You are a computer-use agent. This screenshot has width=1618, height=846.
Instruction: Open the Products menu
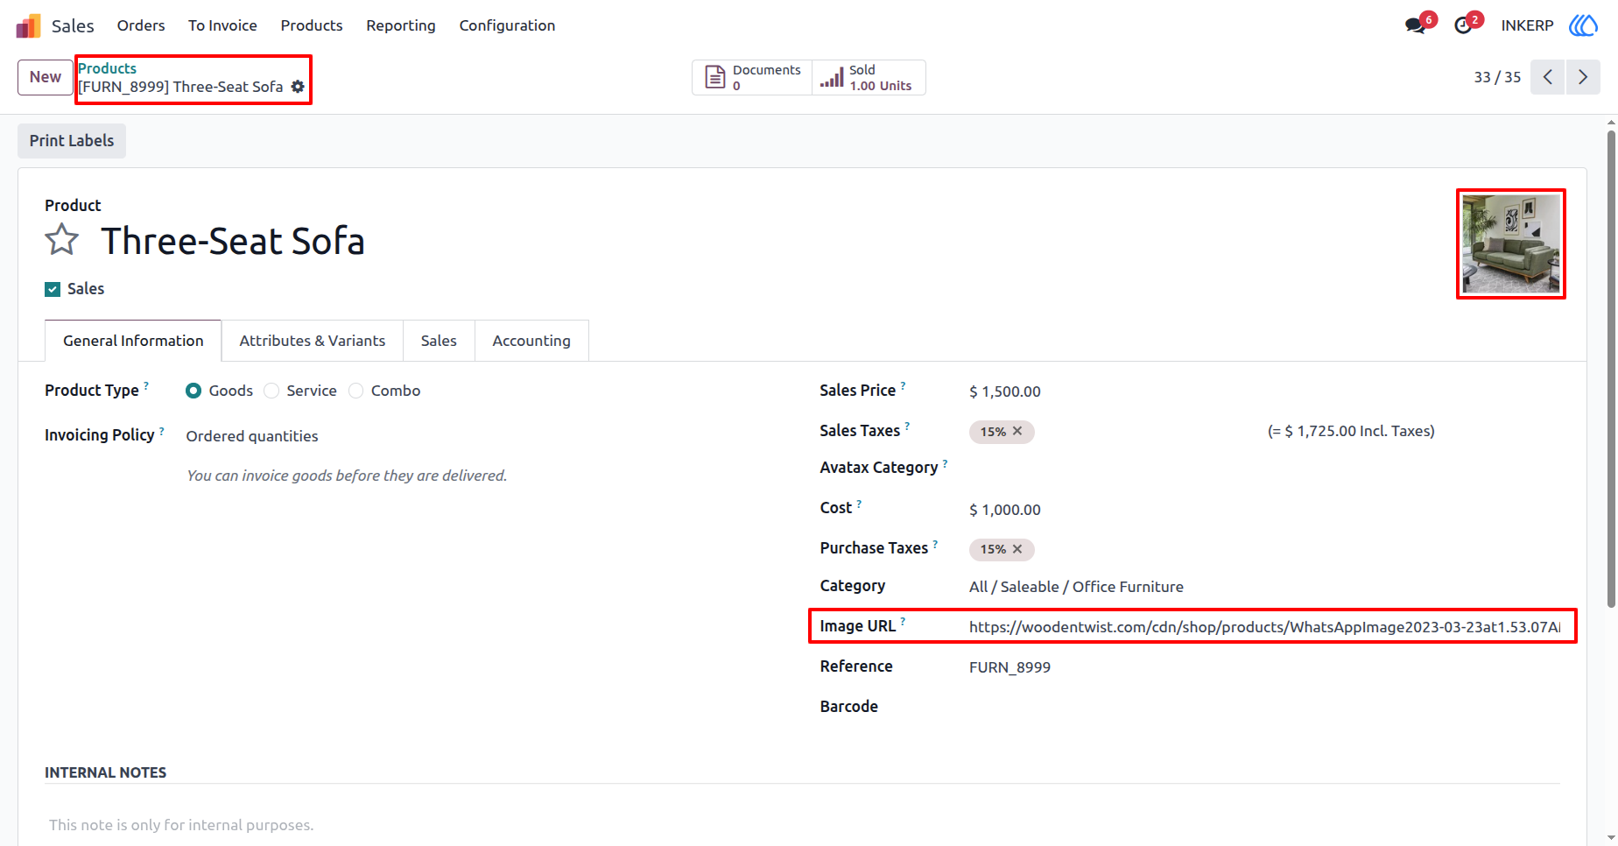[x=312, y=25]
